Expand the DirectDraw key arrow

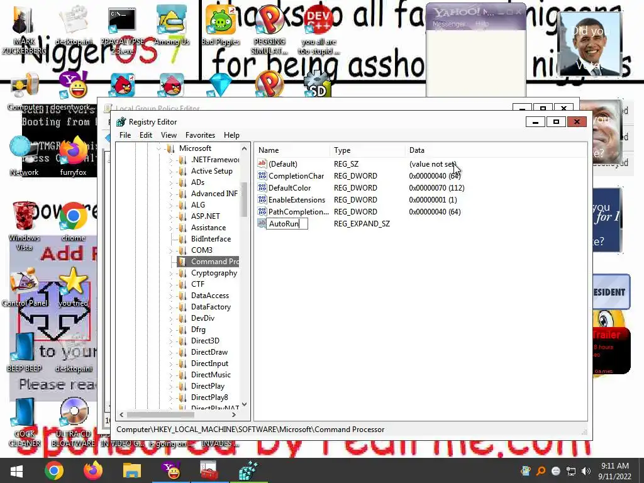coord(171,352)
